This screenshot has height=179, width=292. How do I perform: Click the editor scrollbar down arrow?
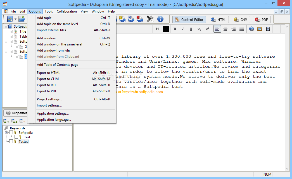point(287,169)
